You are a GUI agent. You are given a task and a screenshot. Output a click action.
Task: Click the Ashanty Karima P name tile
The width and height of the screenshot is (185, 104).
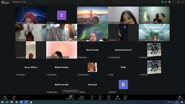(123, 50)
